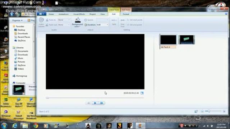Open Organize menu in Explorer window
Screen dimensions: 230x129
[x=17, y=20]
